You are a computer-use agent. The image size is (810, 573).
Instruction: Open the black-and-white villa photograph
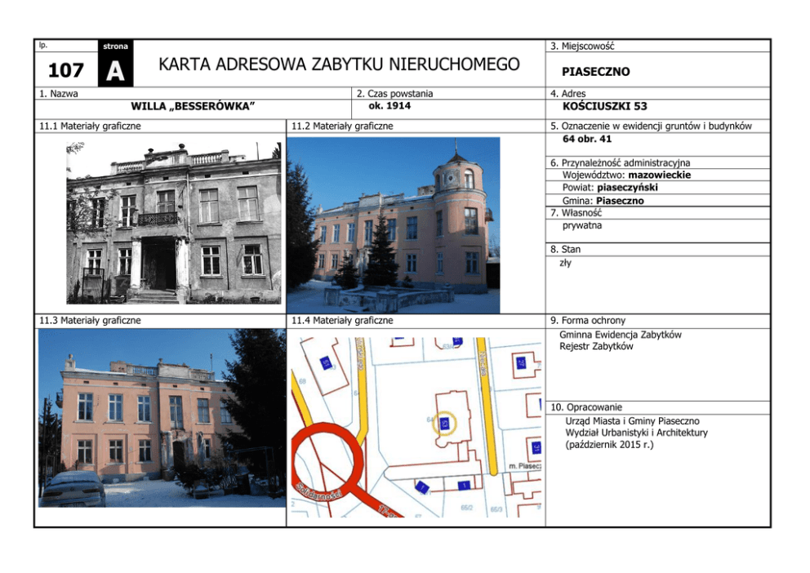[174, 223]
